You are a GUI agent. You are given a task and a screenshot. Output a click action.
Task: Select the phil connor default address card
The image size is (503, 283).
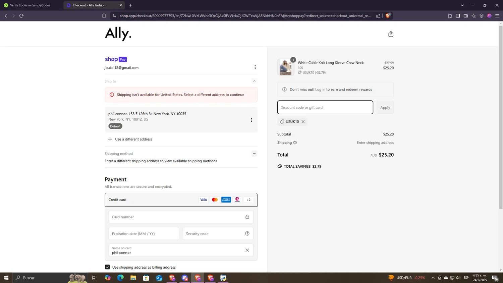(x=181, y=120)
